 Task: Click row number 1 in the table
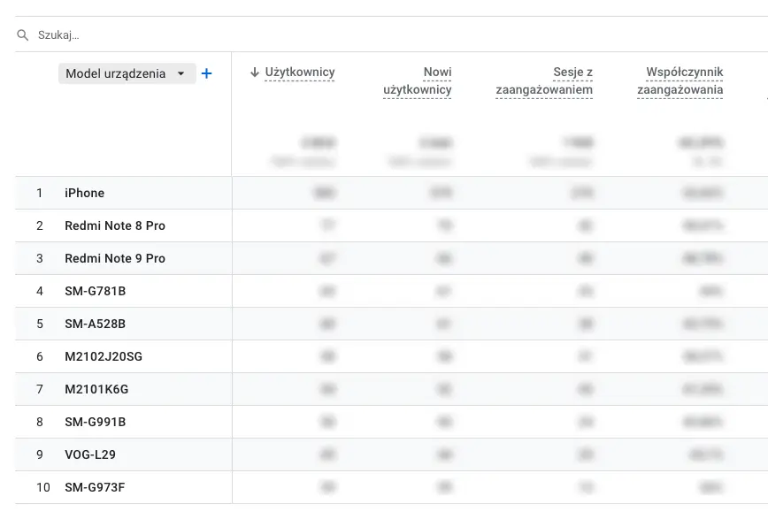click(39, 193)
